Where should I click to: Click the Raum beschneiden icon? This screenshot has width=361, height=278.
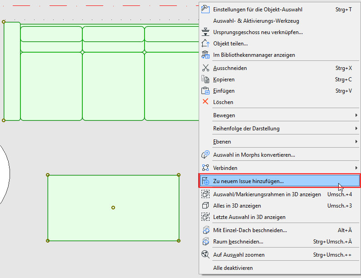[206, 242]
